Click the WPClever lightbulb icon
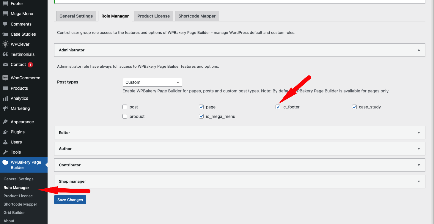This screenshot has height=224, width=434. (5, 44)
